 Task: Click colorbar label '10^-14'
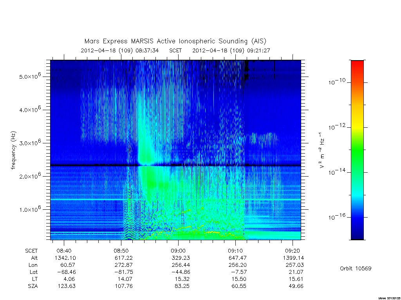pos(337,172)
